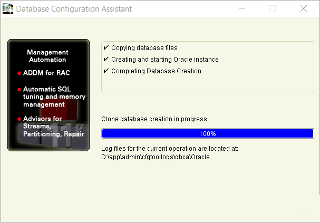Click checkmark next to Creating and starting Oracle instance
Screen dimensions: 320x223
tap(106, 60)
